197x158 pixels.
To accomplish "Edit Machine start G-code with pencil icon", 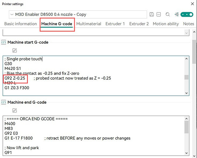I will (15, 51).
